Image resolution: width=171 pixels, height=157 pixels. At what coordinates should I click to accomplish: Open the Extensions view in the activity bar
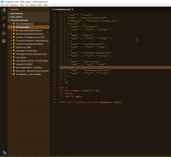point(4,41)
